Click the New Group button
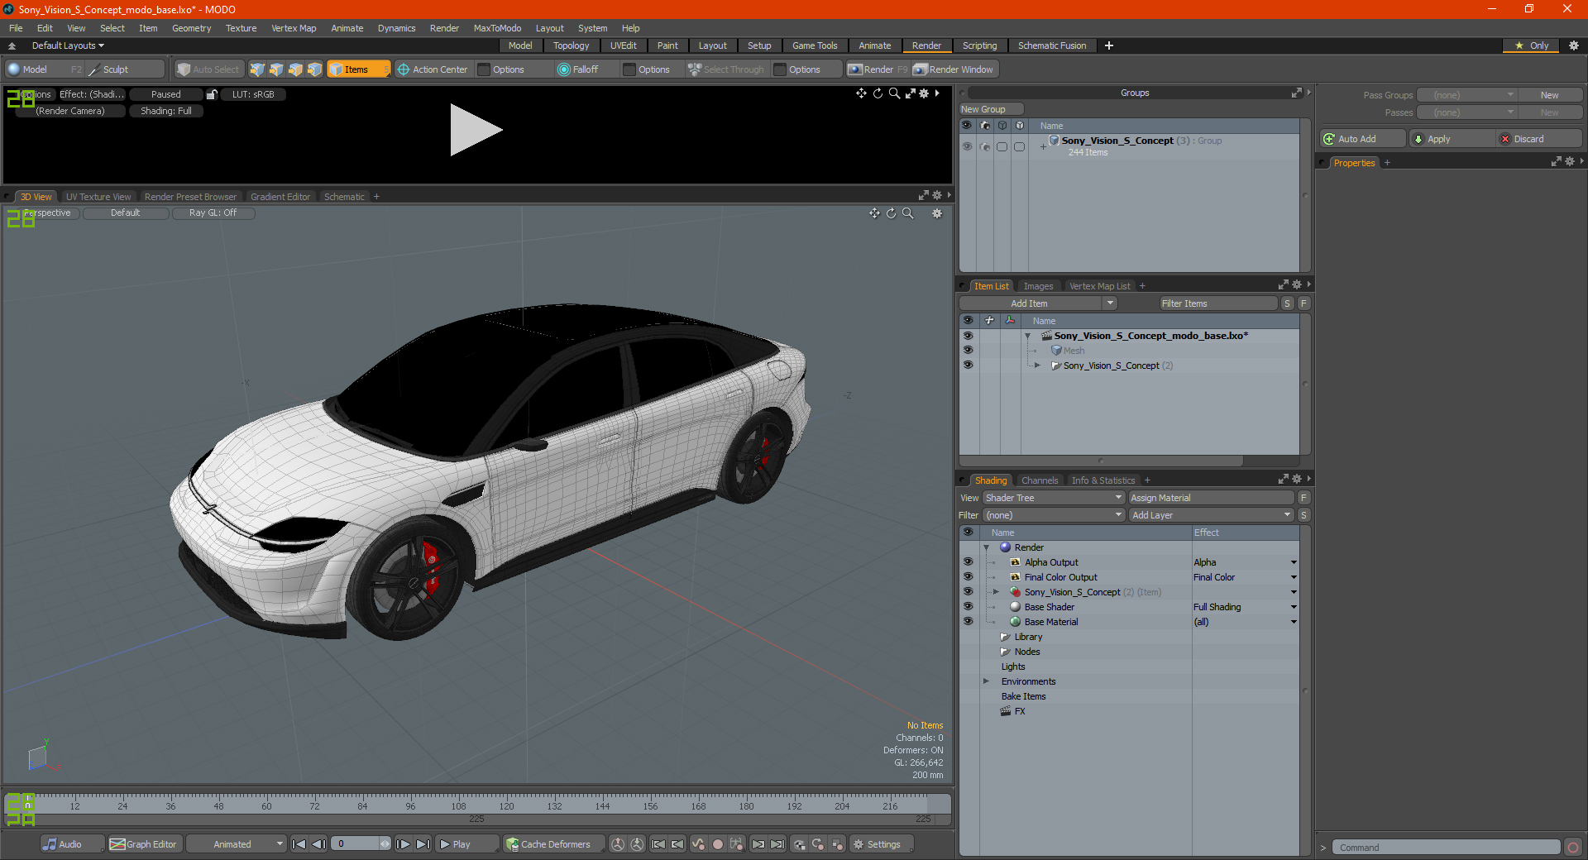This screenshot has width=1588, height=860. coord(991,109)
